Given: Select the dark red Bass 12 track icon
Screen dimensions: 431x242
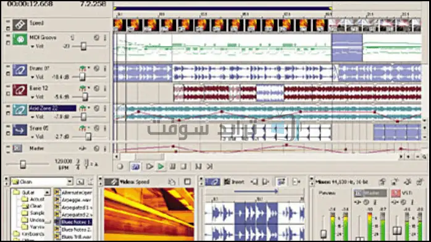Looking at the screenshot, I should (20, 90).
